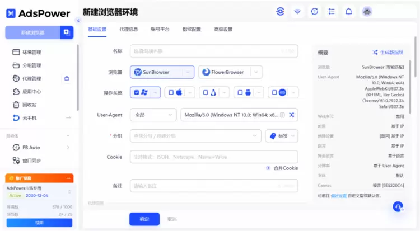Image resolution: width=420 pixels, height=231 pixels.
Task: Click the AdsPower logo
Action: pos(38,13)
